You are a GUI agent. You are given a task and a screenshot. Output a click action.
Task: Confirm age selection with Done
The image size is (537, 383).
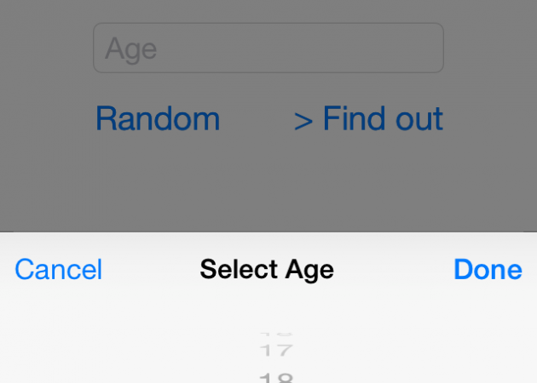point(488,270)
